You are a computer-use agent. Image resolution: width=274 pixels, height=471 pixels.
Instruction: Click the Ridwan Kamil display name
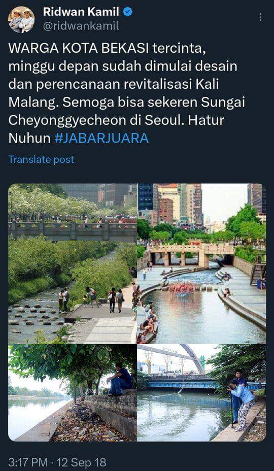click(x=81, y=12)
